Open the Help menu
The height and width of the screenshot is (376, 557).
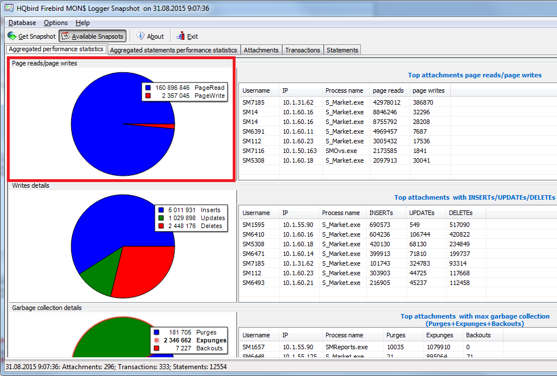tap(82, 23)
